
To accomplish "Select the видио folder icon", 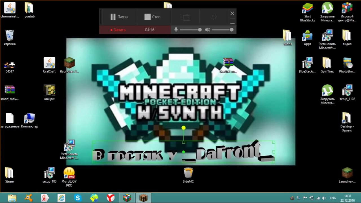I will pyautogui.click(x=347, y=38).
